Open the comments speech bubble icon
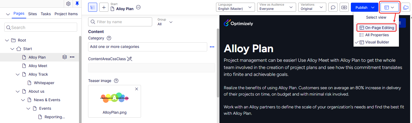The height and width of the screenshot is (123, 412). point(333,7)
